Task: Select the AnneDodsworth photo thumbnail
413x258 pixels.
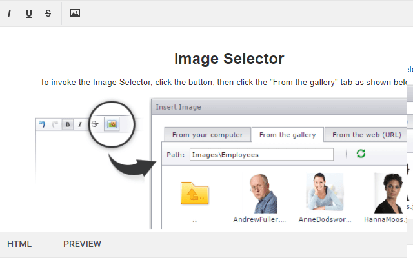Action: (324, 192)
